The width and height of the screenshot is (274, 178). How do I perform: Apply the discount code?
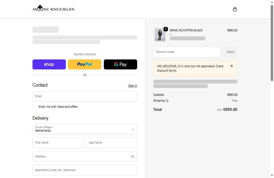coord(230,52)
